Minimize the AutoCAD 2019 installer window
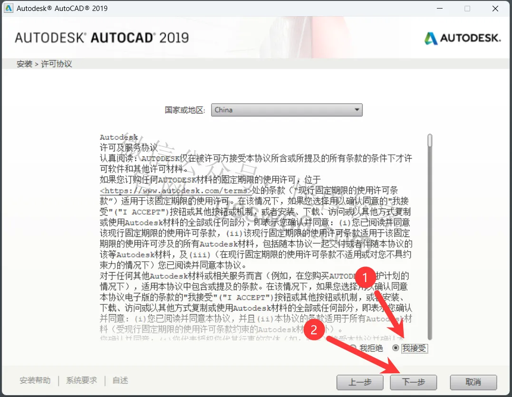This screenshot has width=512, height=397. [x=440, y=9]
